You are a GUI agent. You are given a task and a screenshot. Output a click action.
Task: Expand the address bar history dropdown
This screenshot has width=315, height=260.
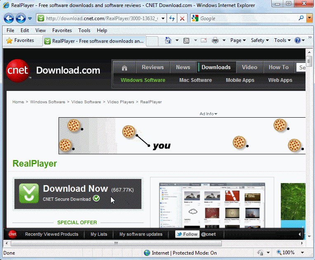[163, 19]
